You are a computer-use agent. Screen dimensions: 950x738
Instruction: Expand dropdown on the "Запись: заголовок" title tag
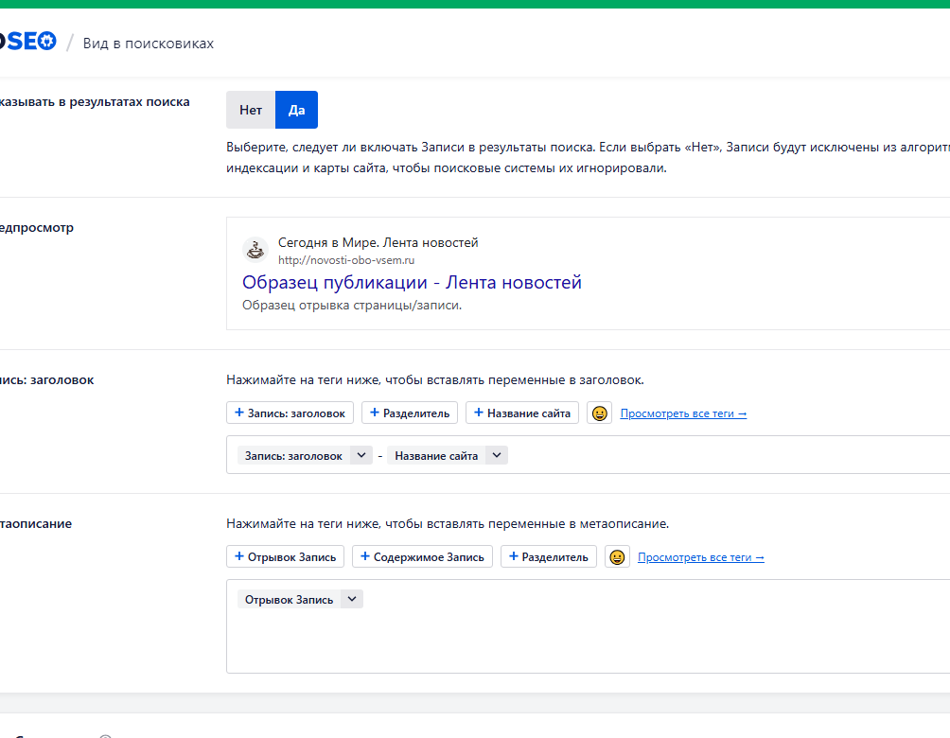[x=361, y=455]
